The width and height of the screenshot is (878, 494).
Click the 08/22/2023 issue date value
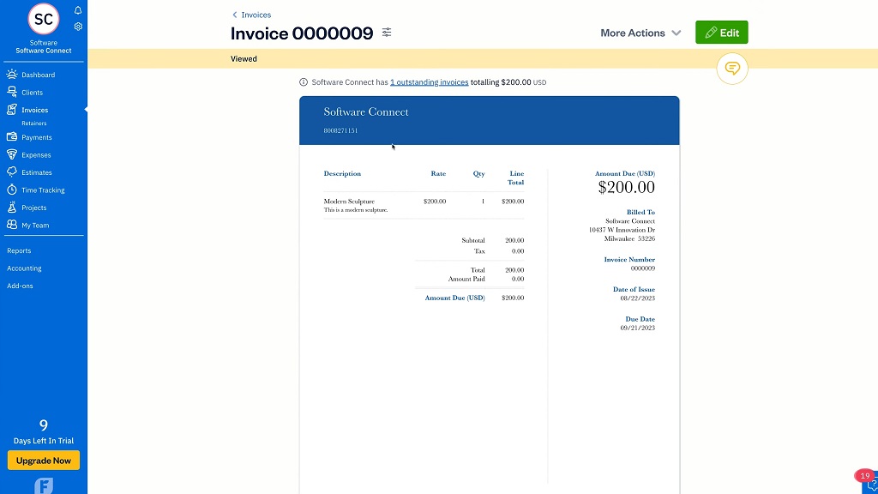(637, 298)
